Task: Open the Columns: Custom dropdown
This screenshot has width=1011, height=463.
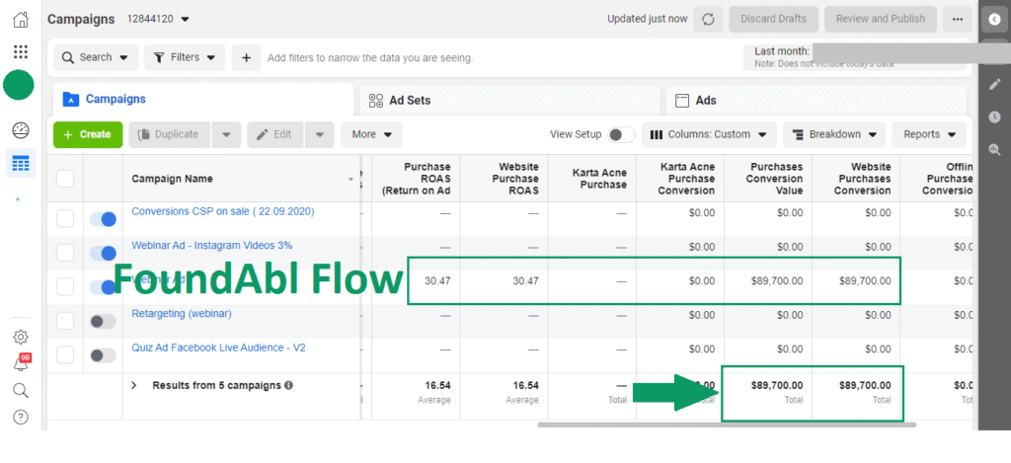Action: click(709, 134)
